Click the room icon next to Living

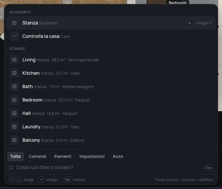14,60
